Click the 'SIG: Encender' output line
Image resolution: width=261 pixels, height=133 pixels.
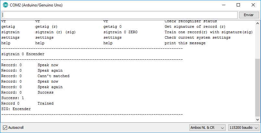[x=16, y=109]
